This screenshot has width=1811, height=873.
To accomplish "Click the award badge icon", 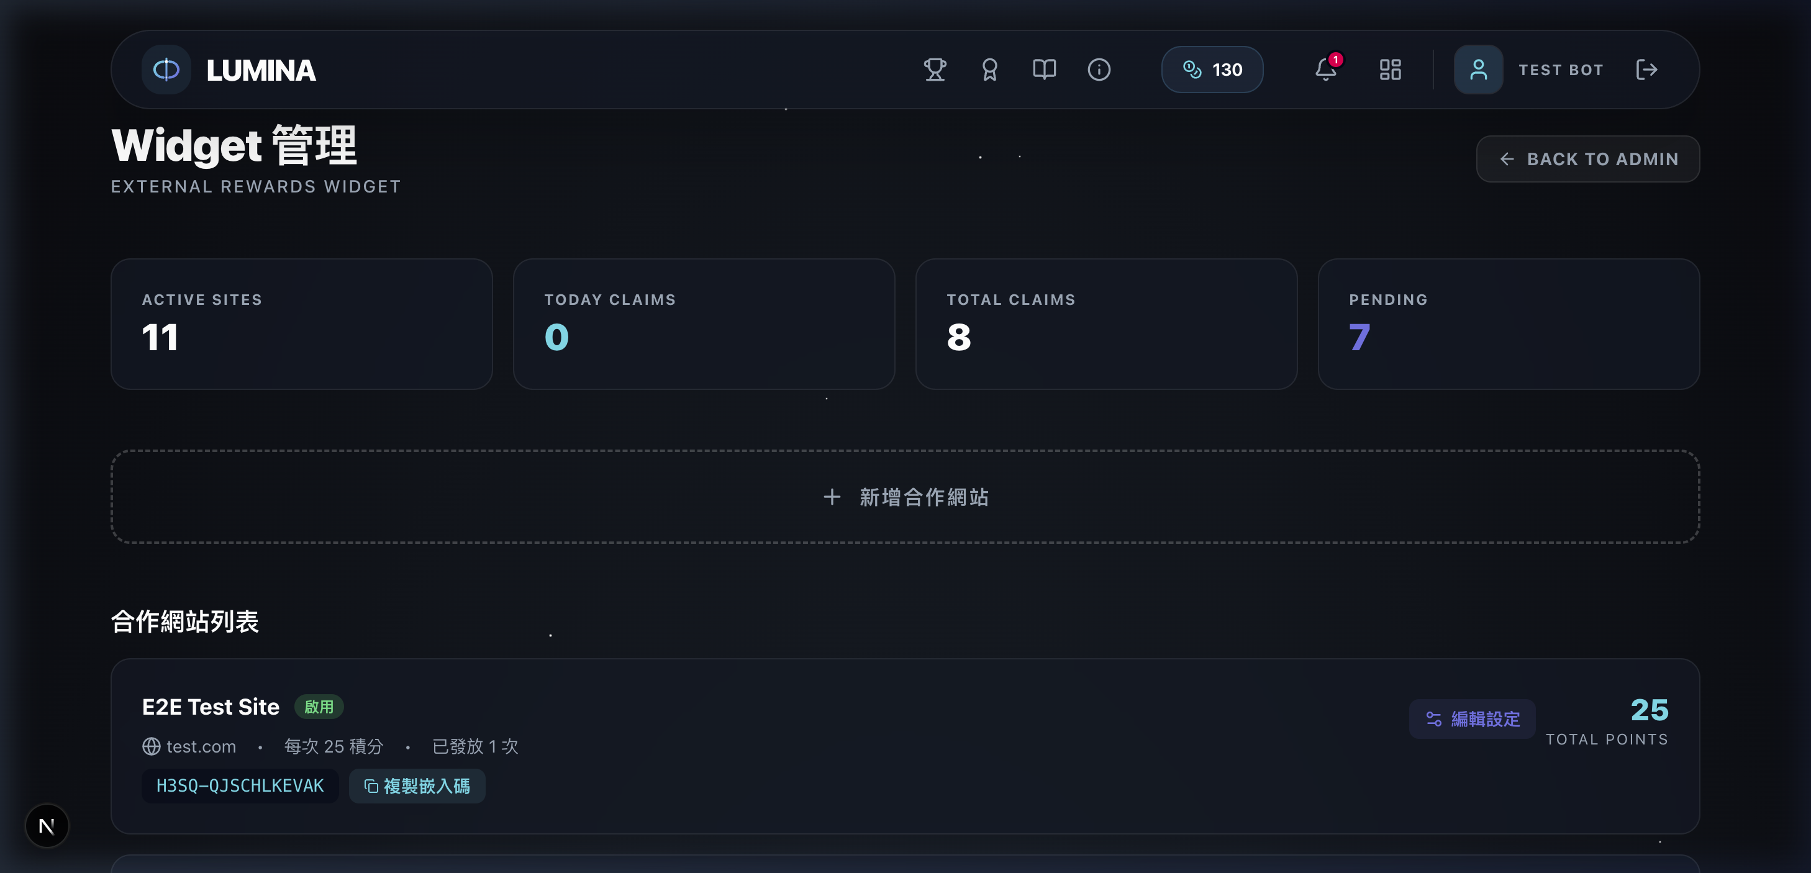I will point(989,70).
